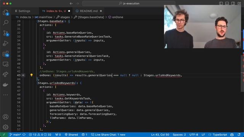
Task: Open the Accounts menu icon
Action: coord(5,117)
